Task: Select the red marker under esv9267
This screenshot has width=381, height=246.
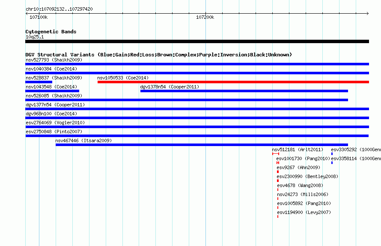Action: 278,172
